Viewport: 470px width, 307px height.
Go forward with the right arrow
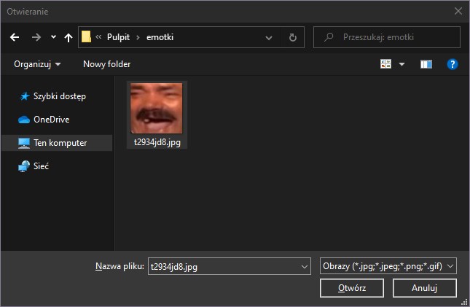[x=36, y=37]
